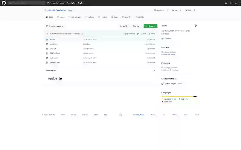Image resolution: width=241 pixels, height=150 pixels.
Task: Switch to the repository Issues tab
Action: tap(61, 17)
